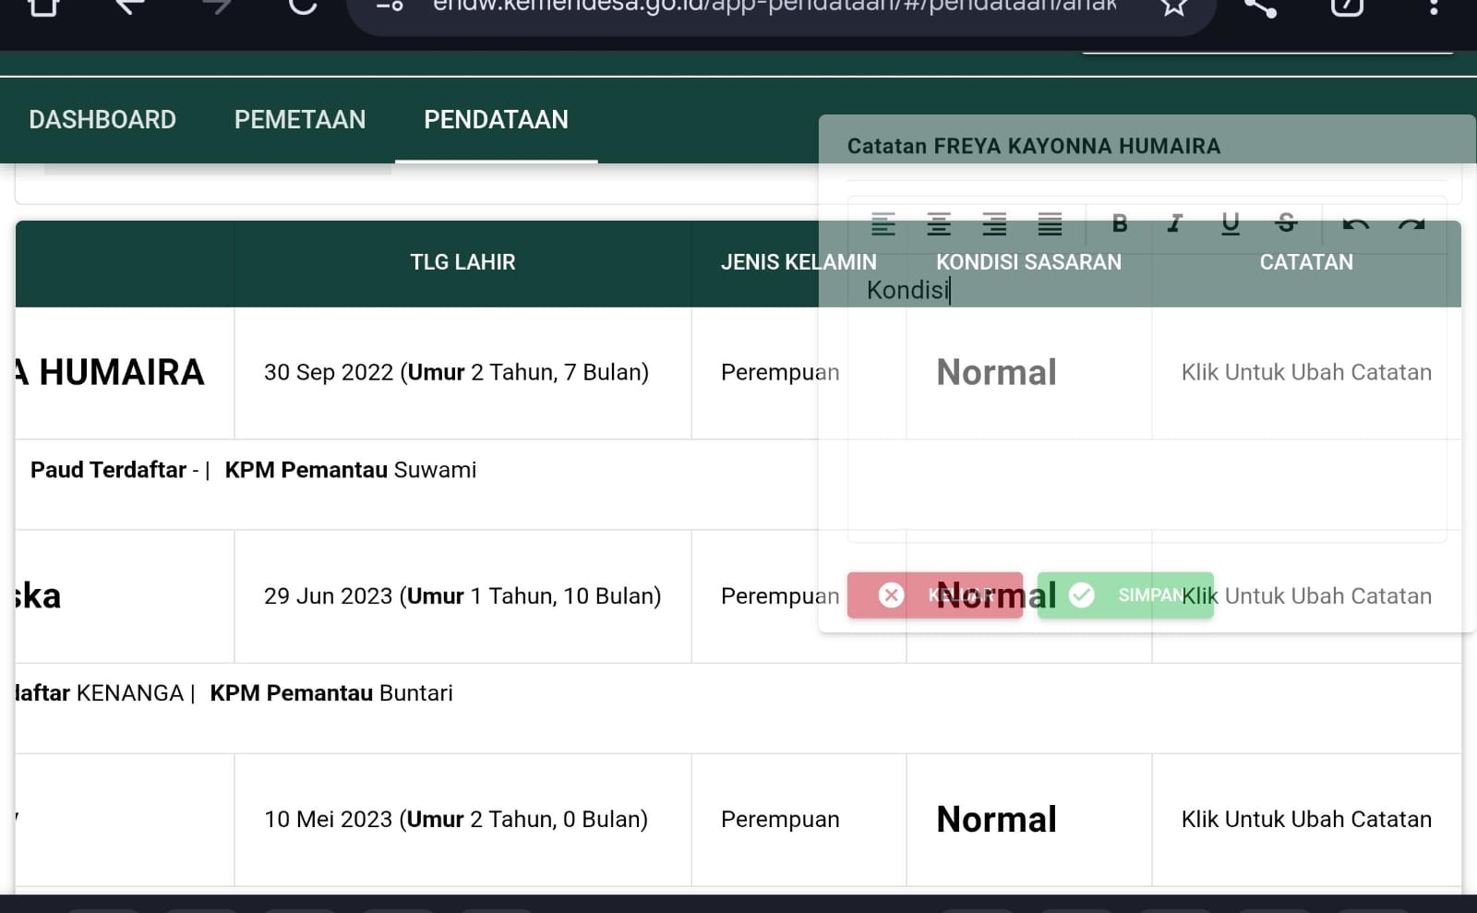The image size is (1477, 913).
Task: Click birth date 29 Jun 2023 cell
Action: (x=462, y=595)
